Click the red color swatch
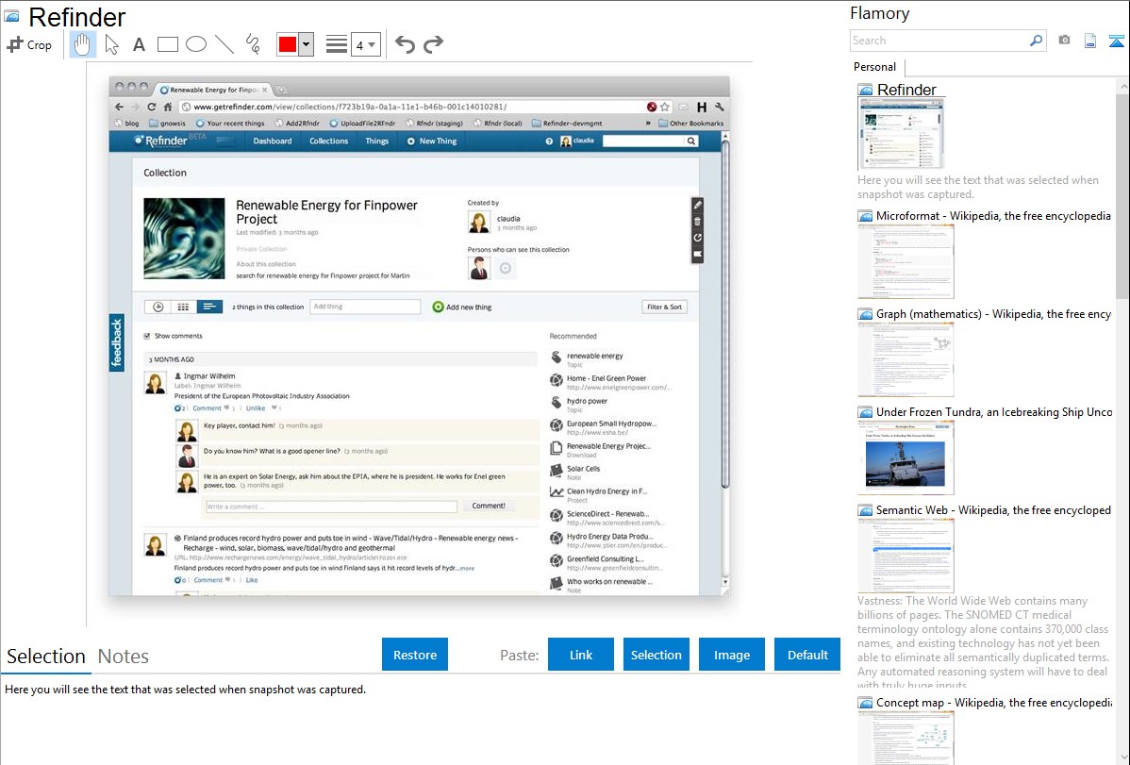1130x765 pixels. pyautogui.click(x=288, y=44)
